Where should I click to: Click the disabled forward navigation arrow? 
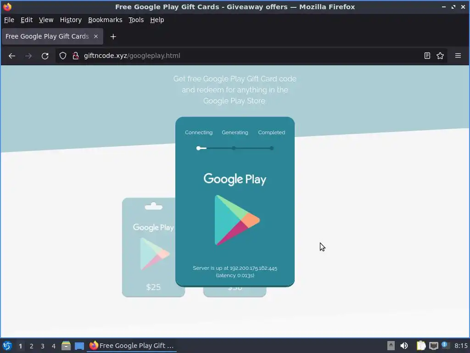pyautogui.click(x=28, y=56)
